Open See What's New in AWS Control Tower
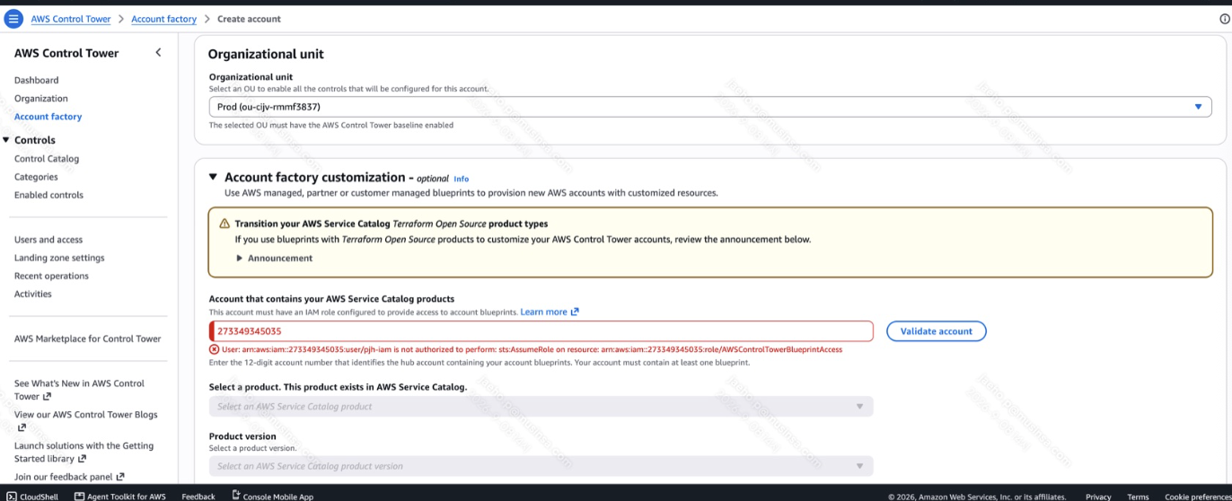Viewport: 1232px width, 501px height. (79, 390)
